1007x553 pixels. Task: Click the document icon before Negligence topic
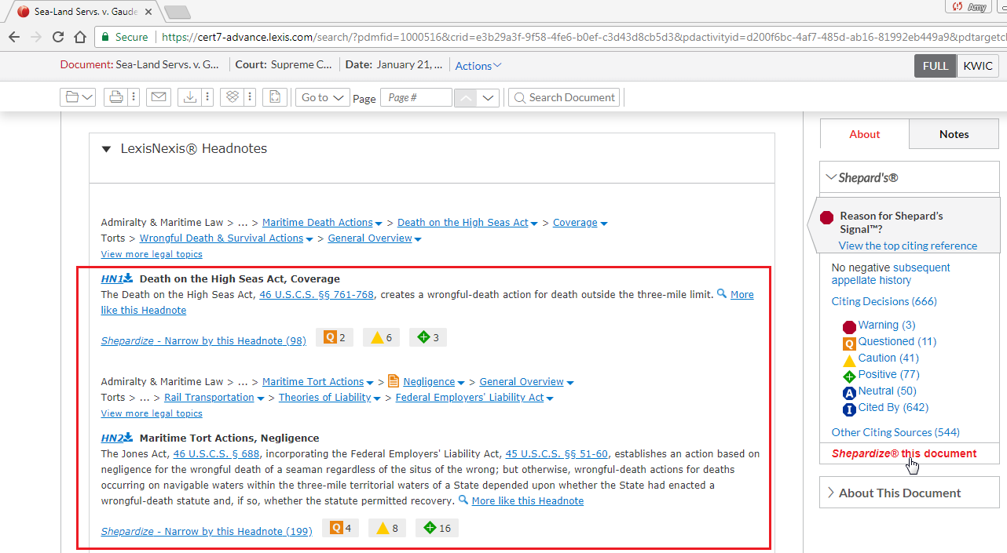[x=394, y=381]
